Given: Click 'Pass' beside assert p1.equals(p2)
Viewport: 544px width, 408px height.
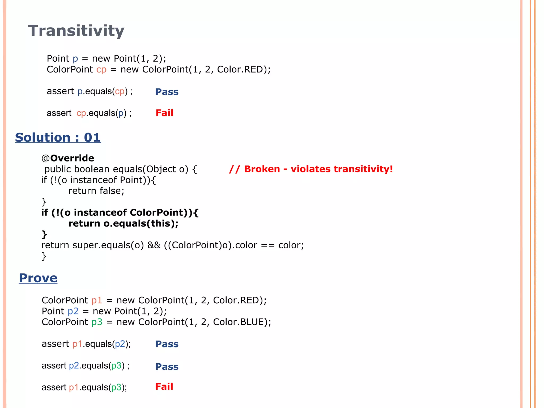Looking at the screenshot, I should coord(167,344).
